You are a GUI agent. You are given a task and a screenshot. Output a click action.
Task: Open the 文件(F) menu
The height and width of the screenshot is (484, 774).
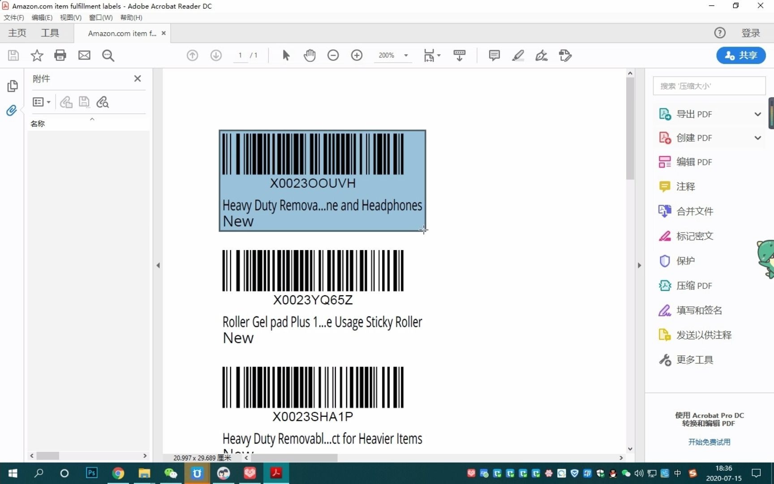[x=14, y=17]
